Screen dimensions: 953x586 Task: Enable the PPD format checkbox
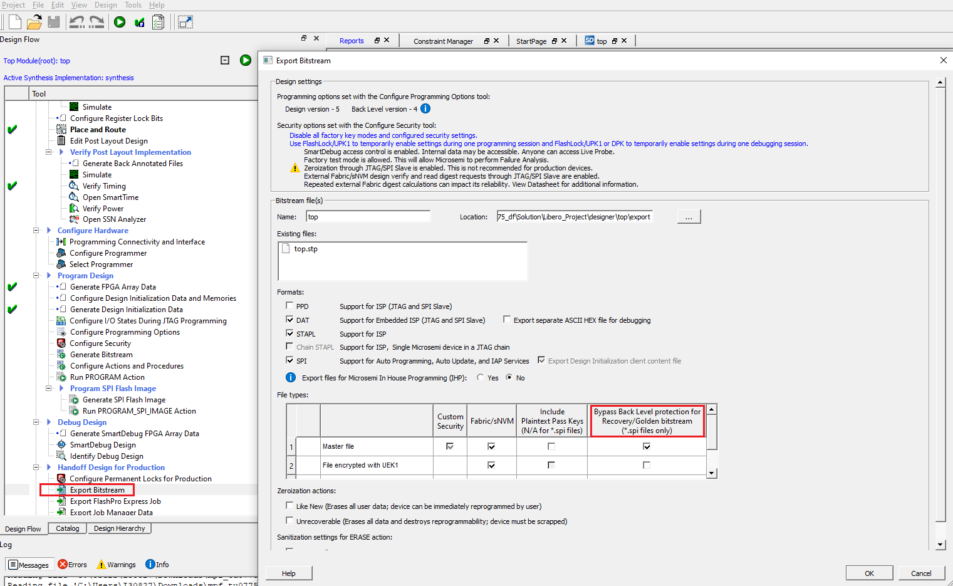coord(289,306)
